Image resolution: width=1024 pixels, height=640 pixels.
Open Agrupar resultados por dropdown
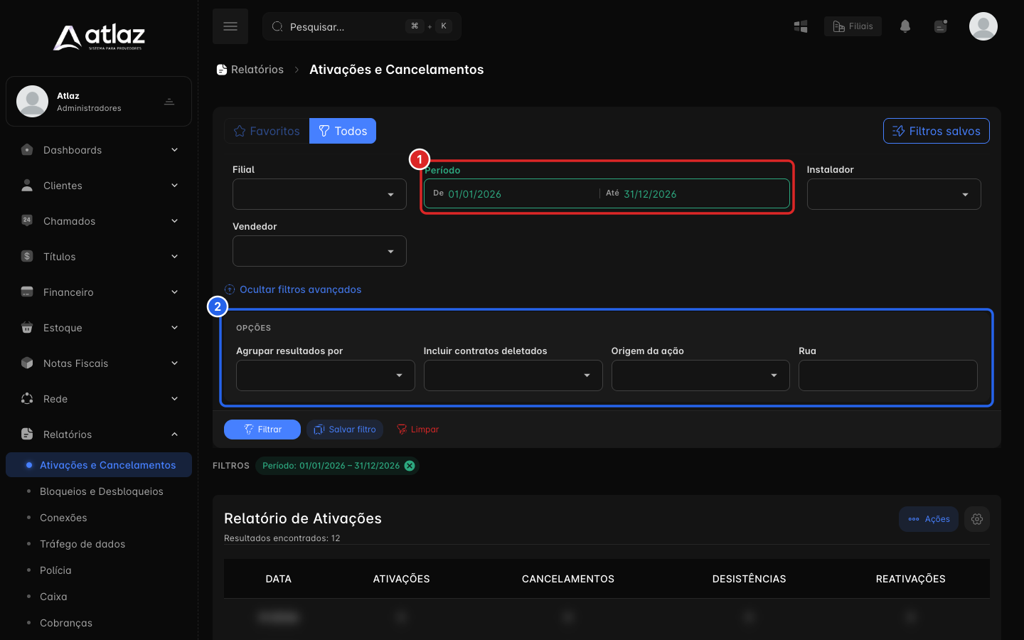[x=326, y=375]
